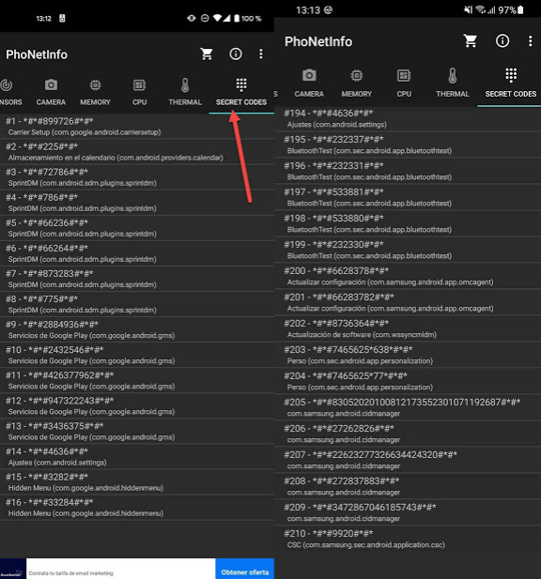Tap code #16 *#*#33284#*#* Hidden Menu
Image resolution: width=541 pixels, height=579 pixels.
(137, 508)
